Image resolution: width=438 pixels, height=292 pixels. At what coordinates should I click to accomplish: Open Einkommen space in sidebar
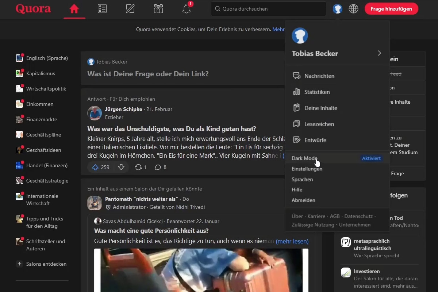[35, 104]
